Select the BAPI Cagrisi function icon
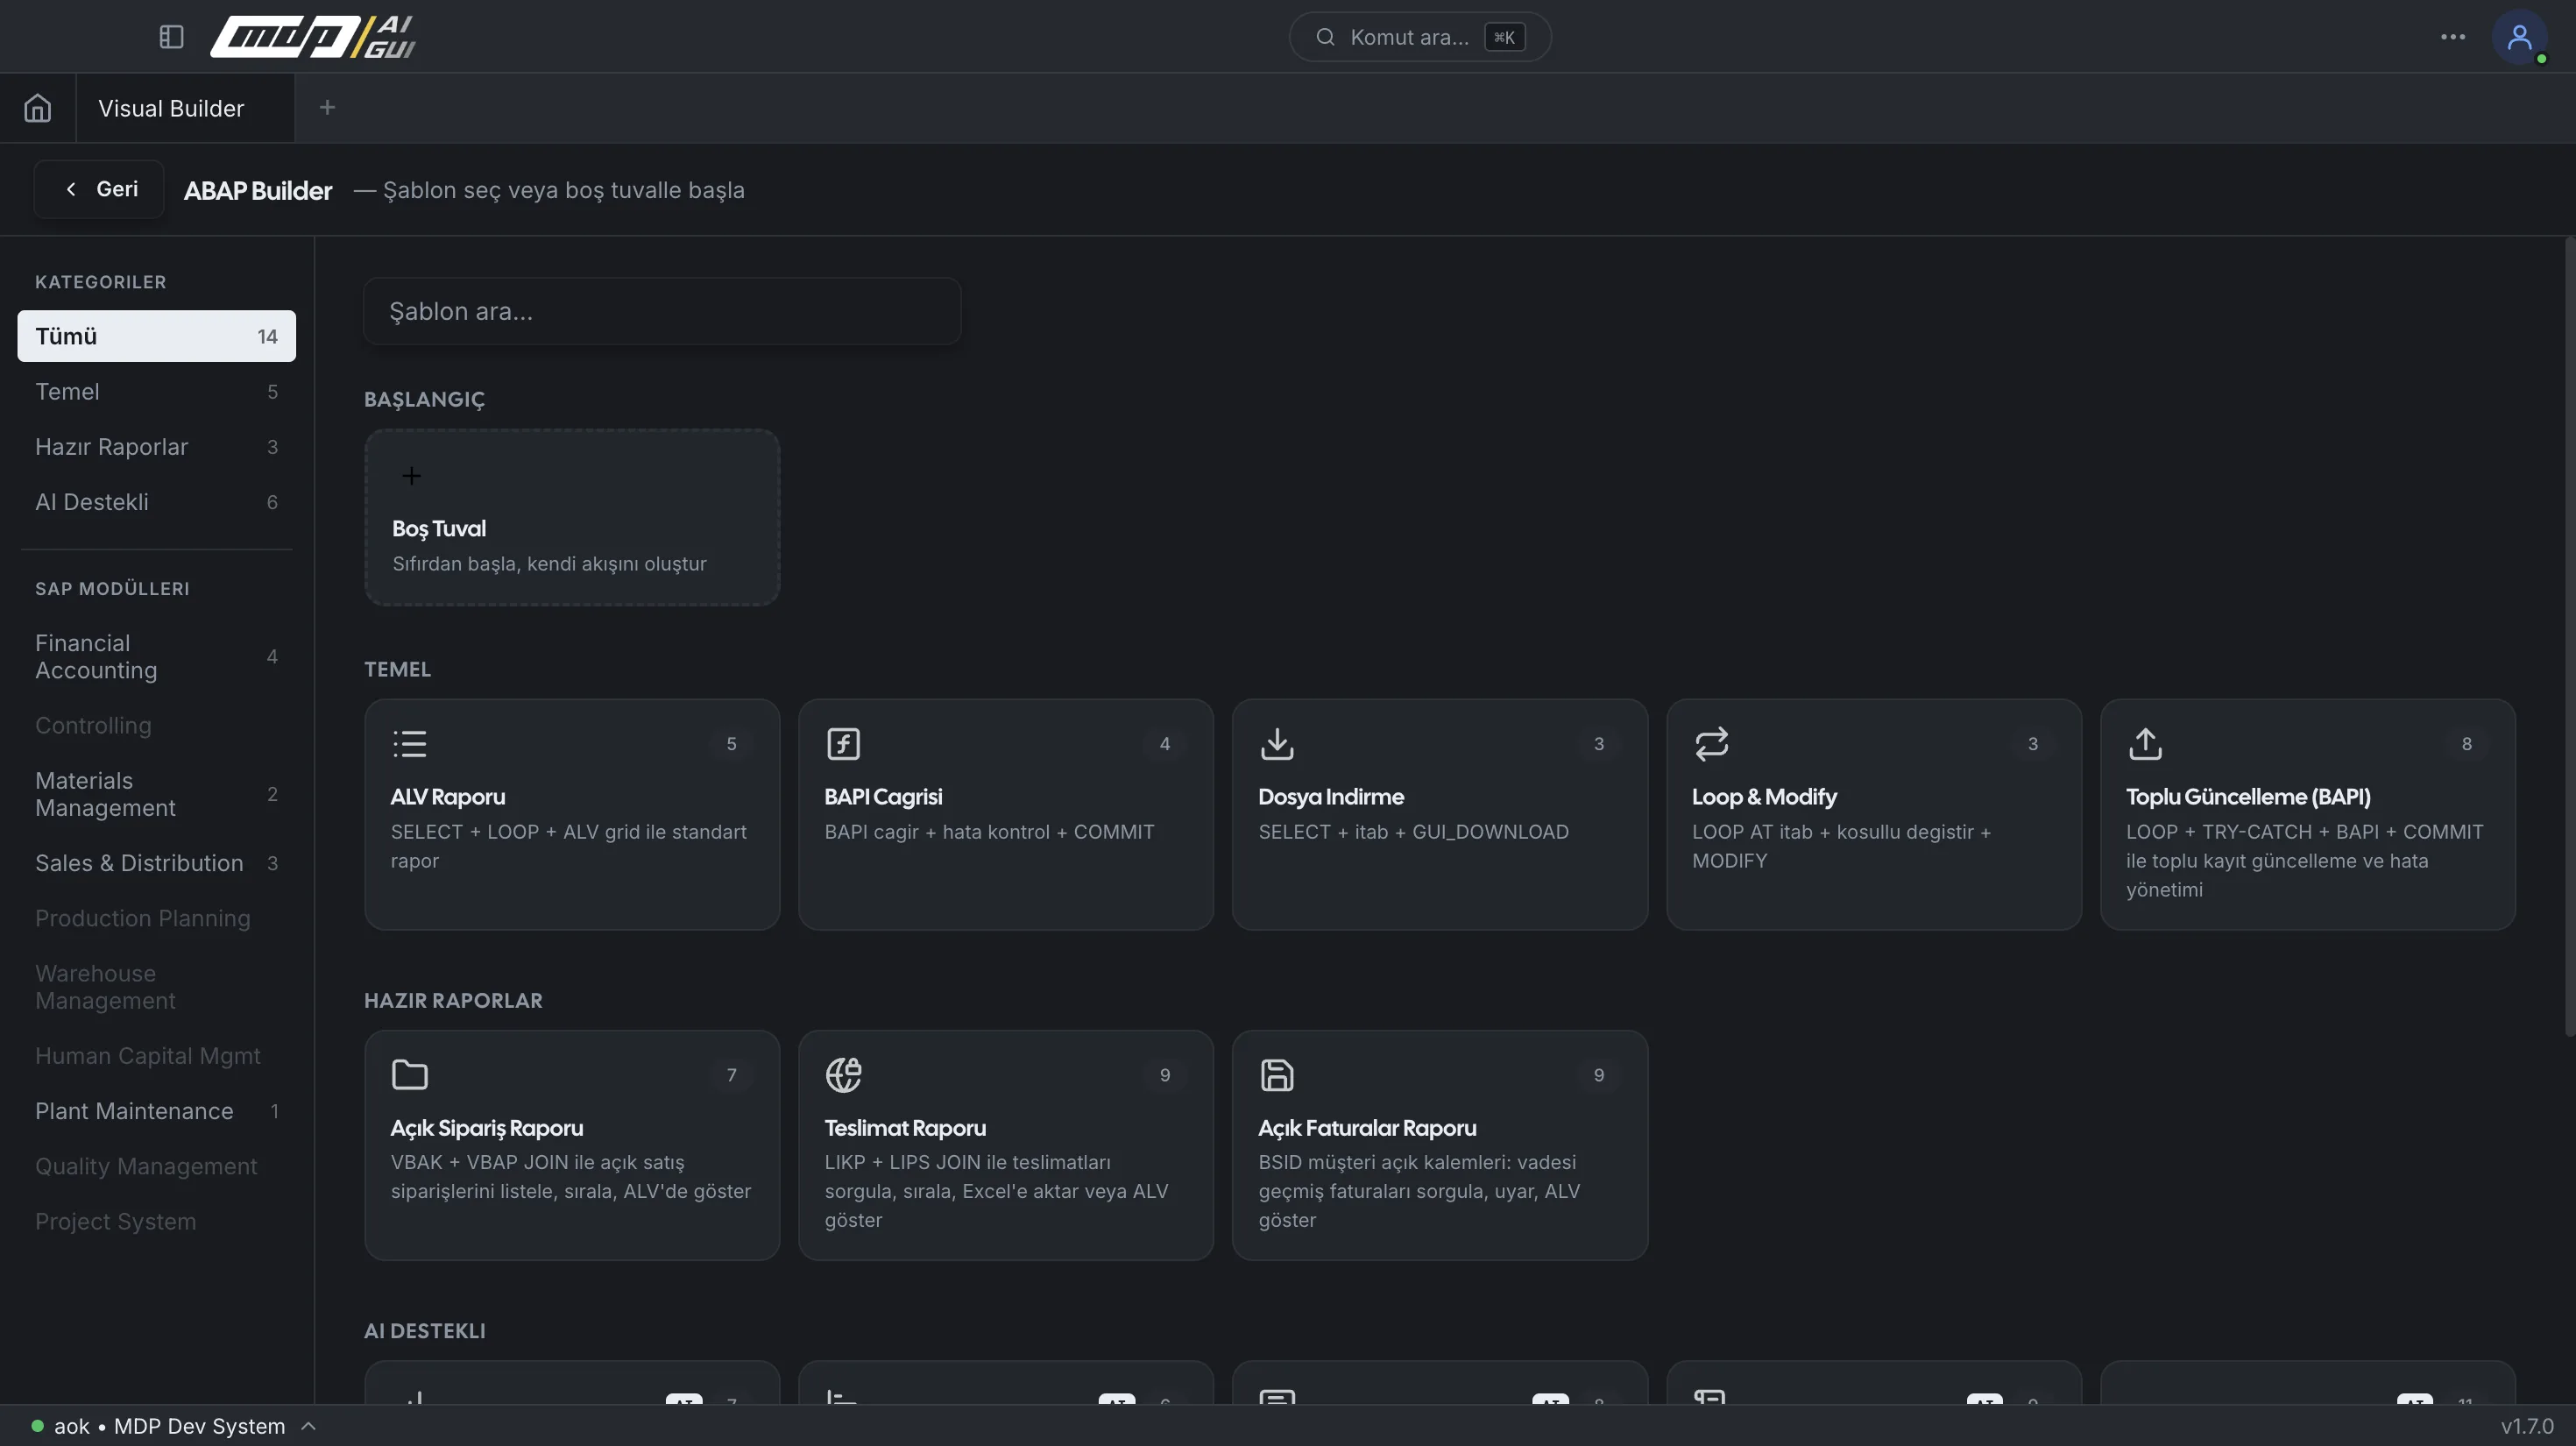 pyautogui.click(x=843, y=743)
